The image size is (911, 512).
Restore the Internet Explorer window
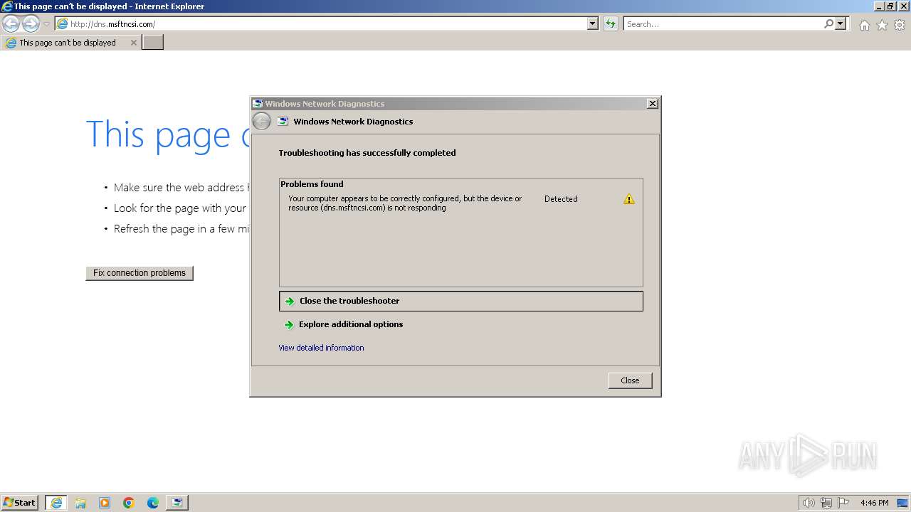(890, 6)
